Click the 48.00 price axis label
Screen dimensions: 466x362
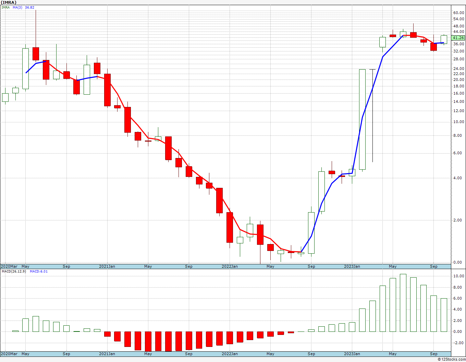tap(458, 26)
